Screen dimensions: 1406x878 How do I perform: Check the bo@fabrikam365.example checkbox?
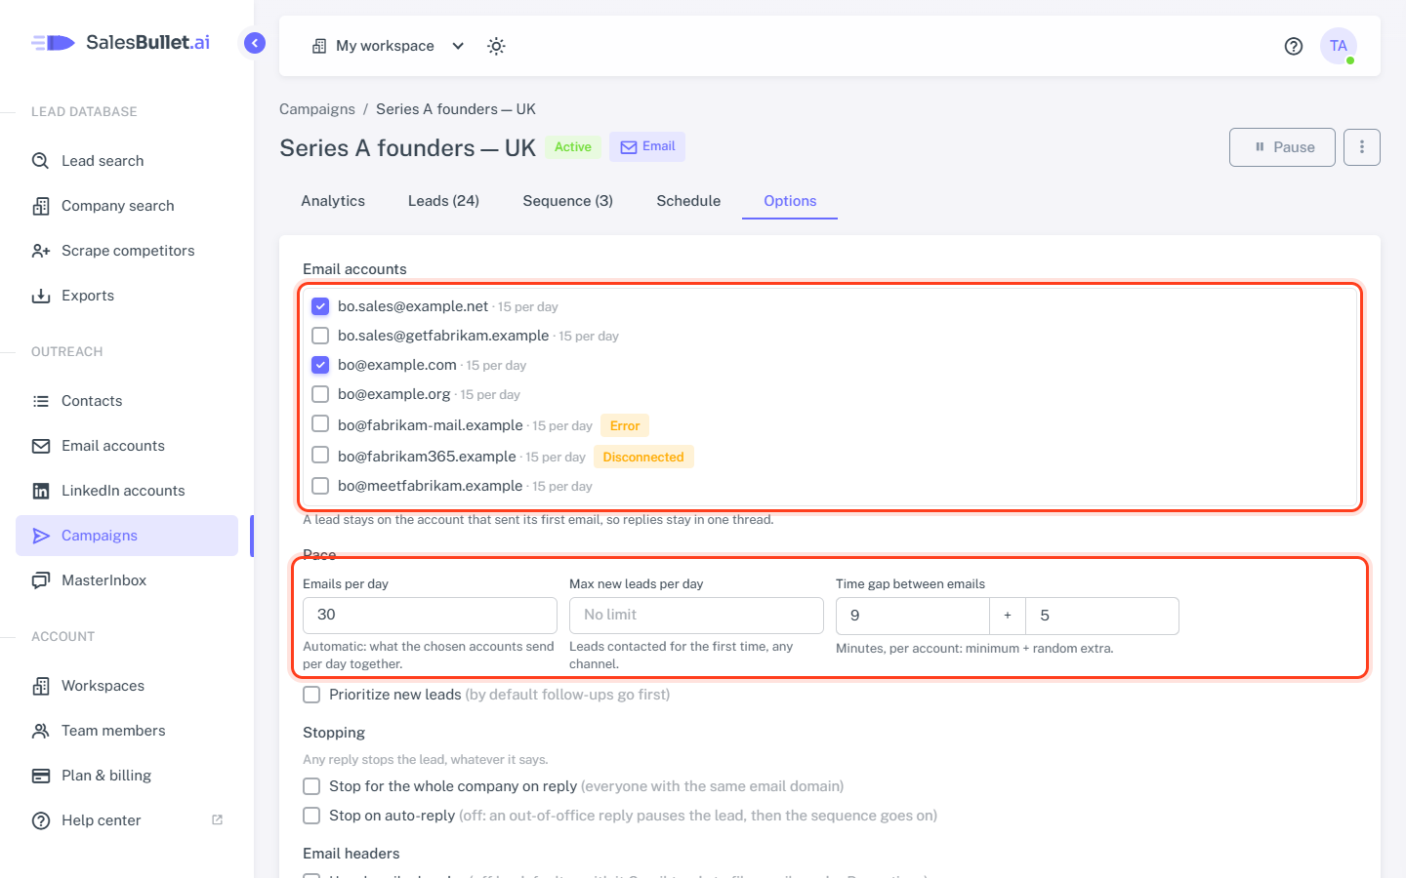pyautogui.click(x=320, y=455)
